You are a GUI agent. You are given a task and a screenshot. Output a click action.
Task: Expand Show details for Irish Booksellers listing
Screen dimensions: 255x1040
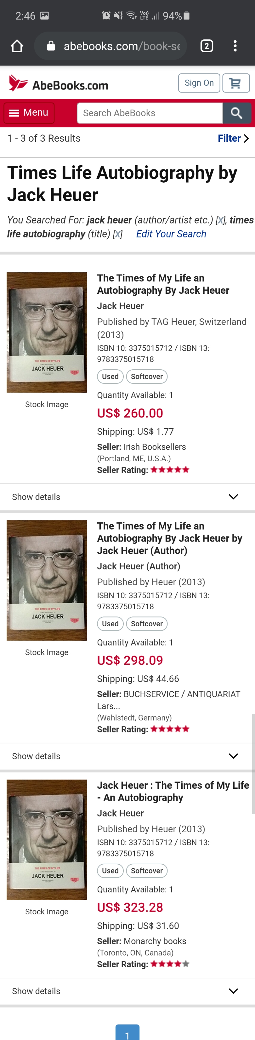coord(127,497)
